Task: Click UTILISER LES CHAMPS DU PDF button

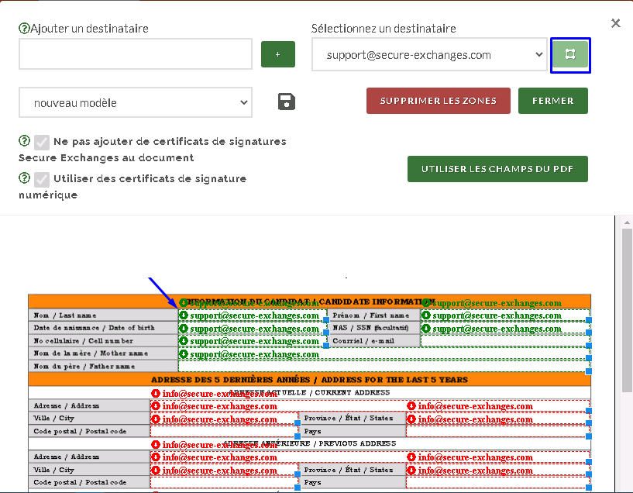Action: 497,169
